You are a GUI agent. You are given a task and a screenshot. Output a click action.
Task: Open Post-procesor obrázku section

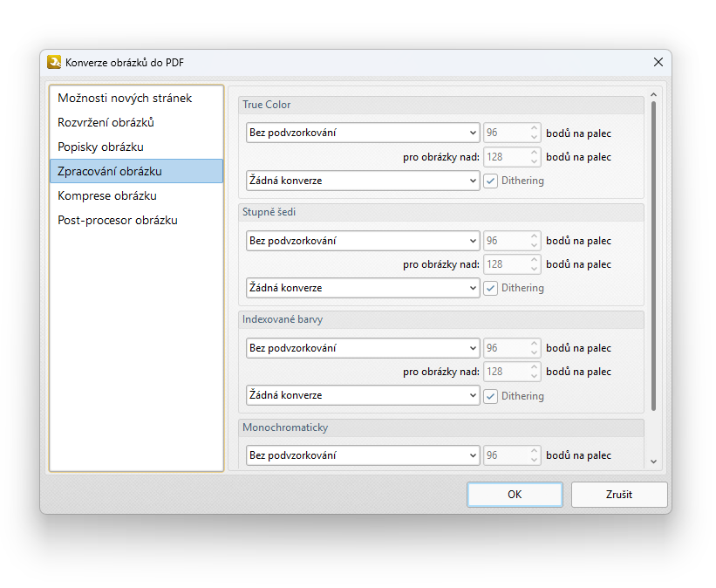click(136, 220)
